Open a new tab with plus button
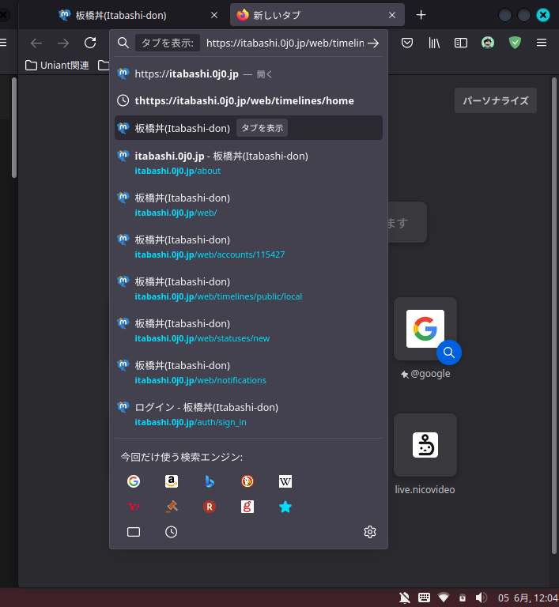559x607 pixels. pos(421,15)
